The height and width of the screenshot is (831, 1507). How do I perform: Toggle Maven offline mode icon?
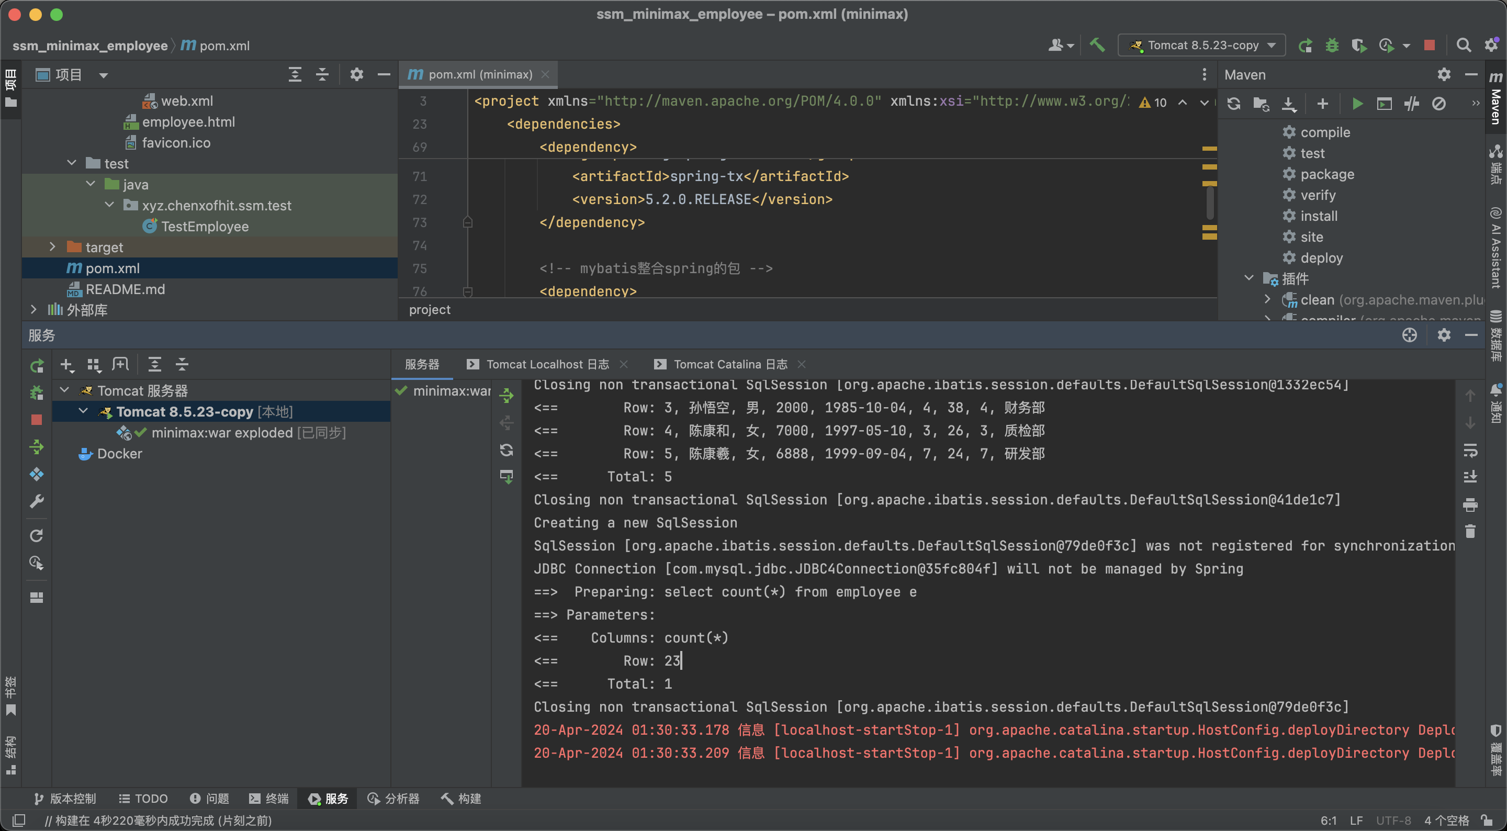pos(1412,104)
